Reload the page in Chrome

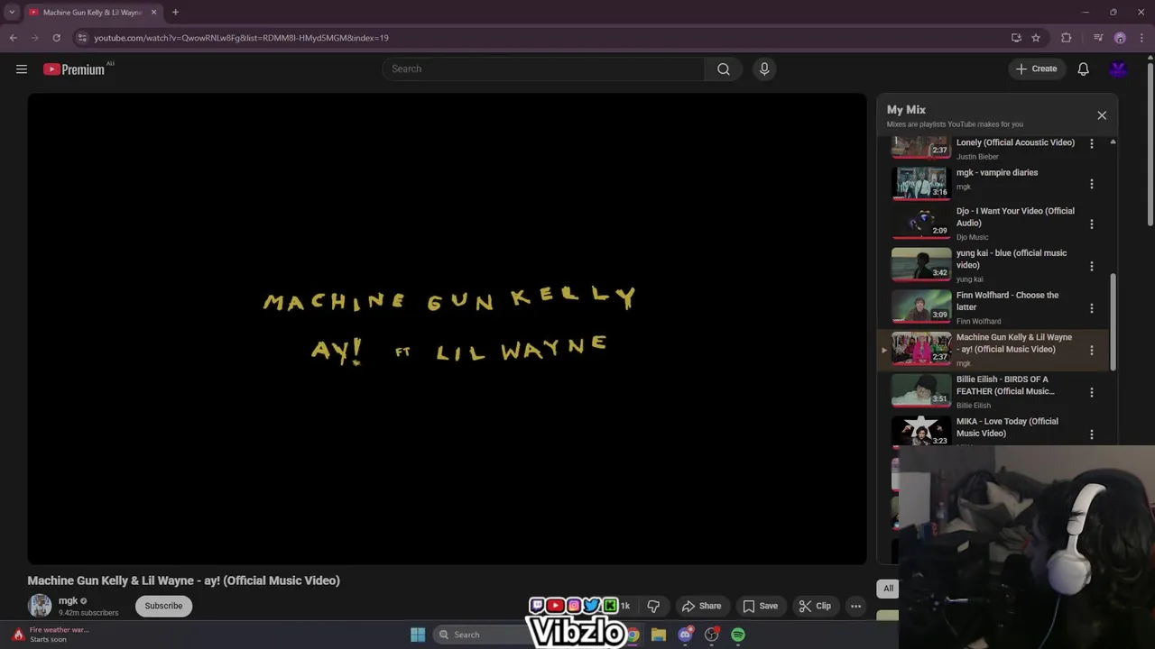(56, 38)
